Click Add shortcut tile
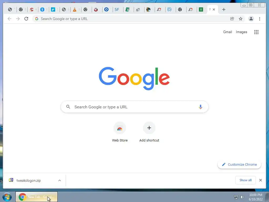269x202 pixels. (149, 132)
